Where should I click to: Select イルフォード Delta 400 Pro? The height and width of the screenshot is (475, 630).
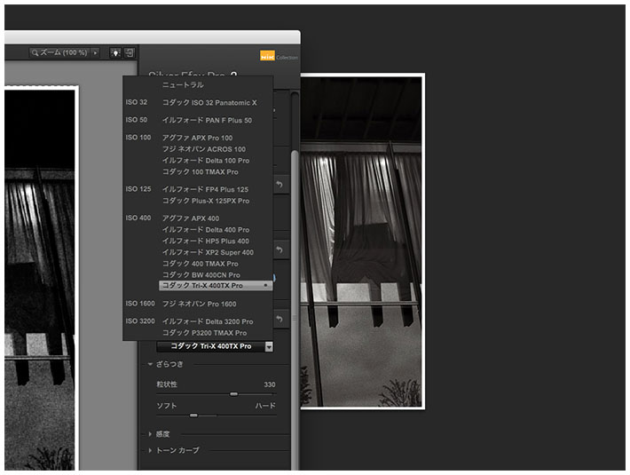[206, 229]
